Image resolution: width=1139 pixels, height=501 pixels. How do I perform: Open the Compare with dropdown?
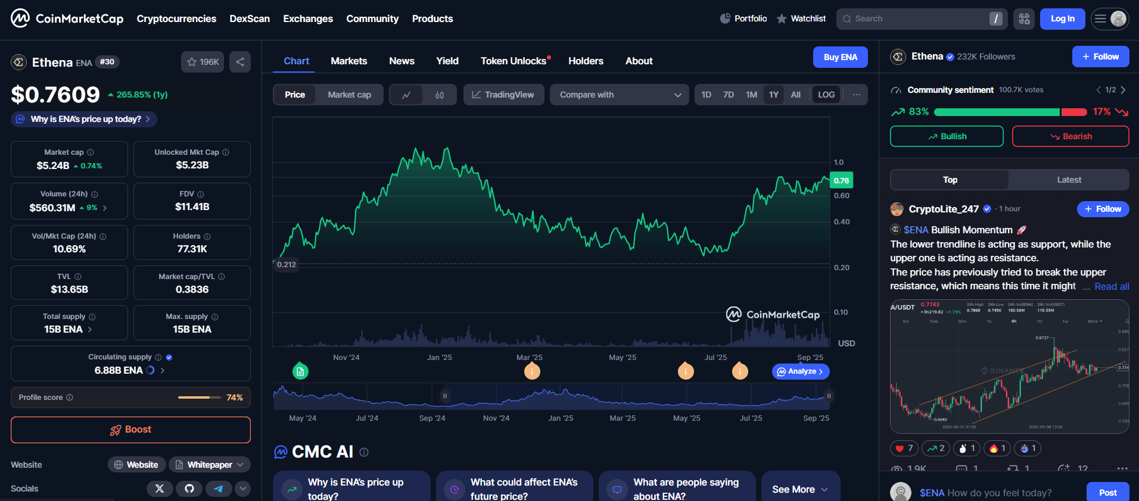(620, 95)
